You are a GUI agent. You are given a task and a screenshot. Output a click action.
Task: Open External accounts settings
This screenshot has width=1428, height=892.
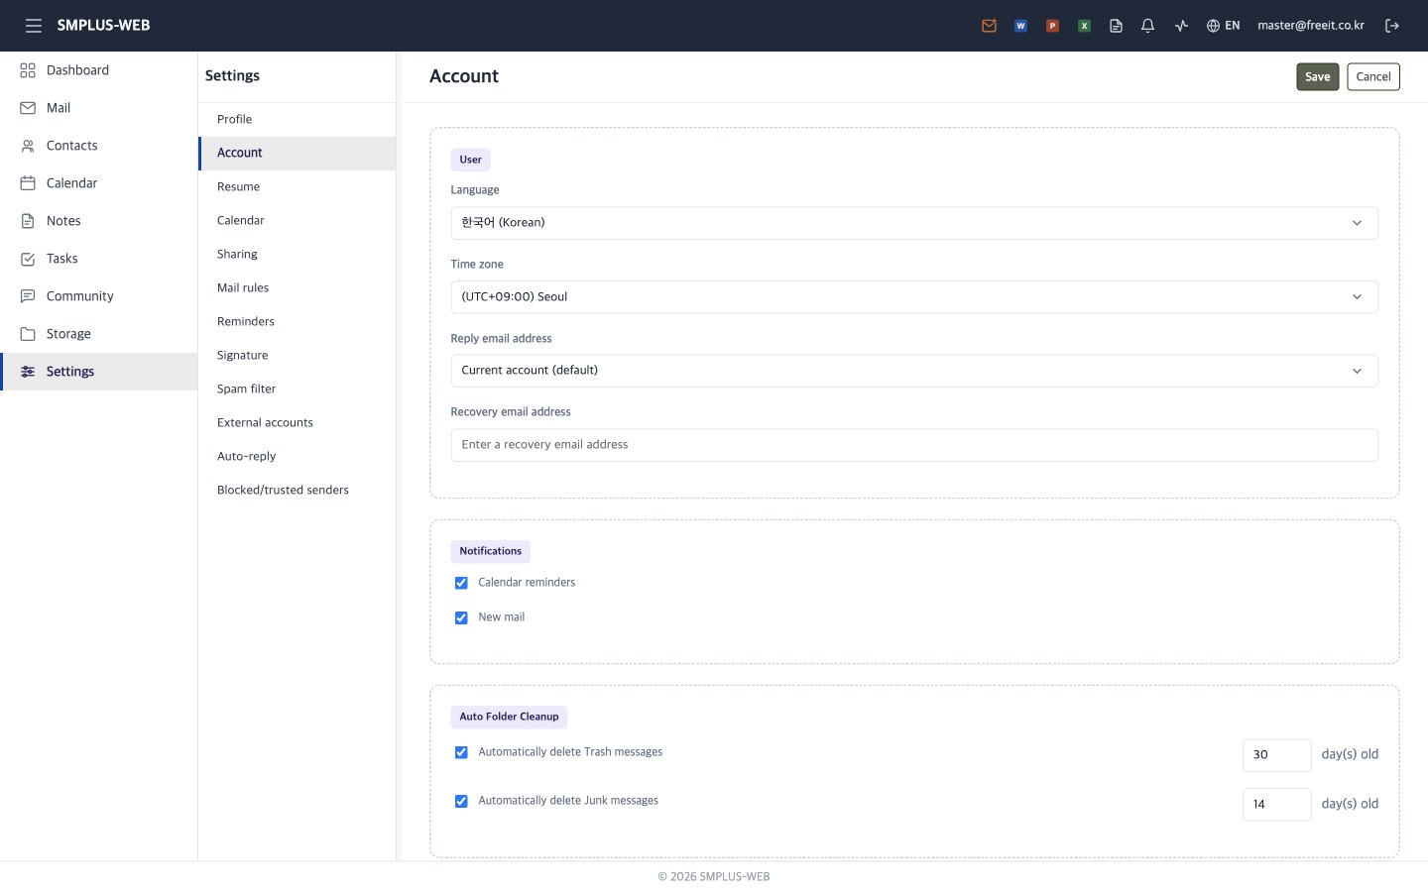tap(297, 422)
